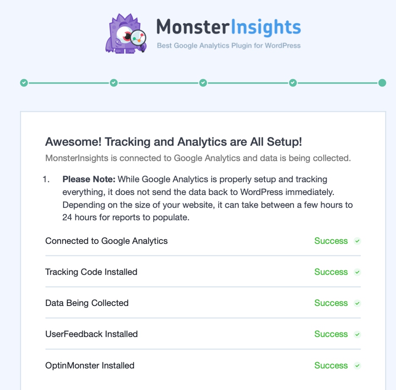Select the first step marker in the progress bar
This screenshot has width=396, height=390.
24,83
